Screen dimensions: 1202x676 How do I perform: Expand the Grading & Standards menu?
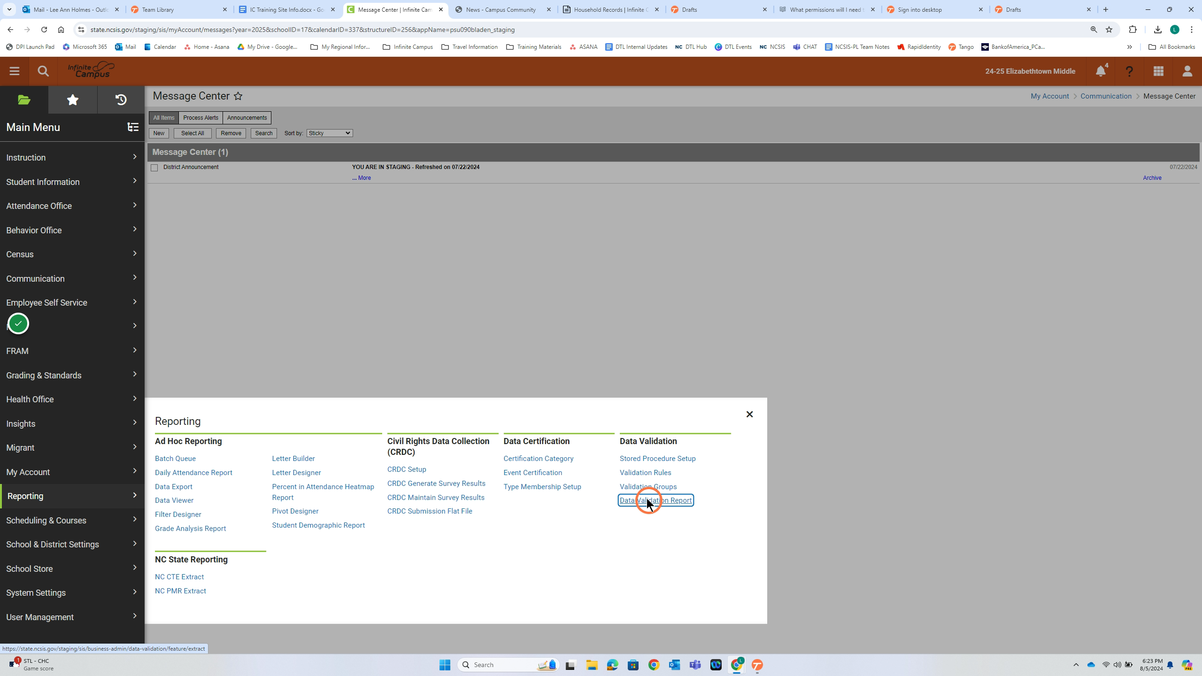pyautogui.click(x=72, y=375)
